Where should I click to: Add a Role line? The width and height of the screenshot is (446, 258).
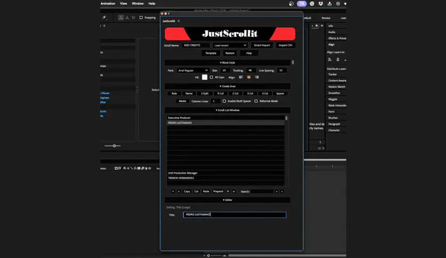click(x=174, y=93)
